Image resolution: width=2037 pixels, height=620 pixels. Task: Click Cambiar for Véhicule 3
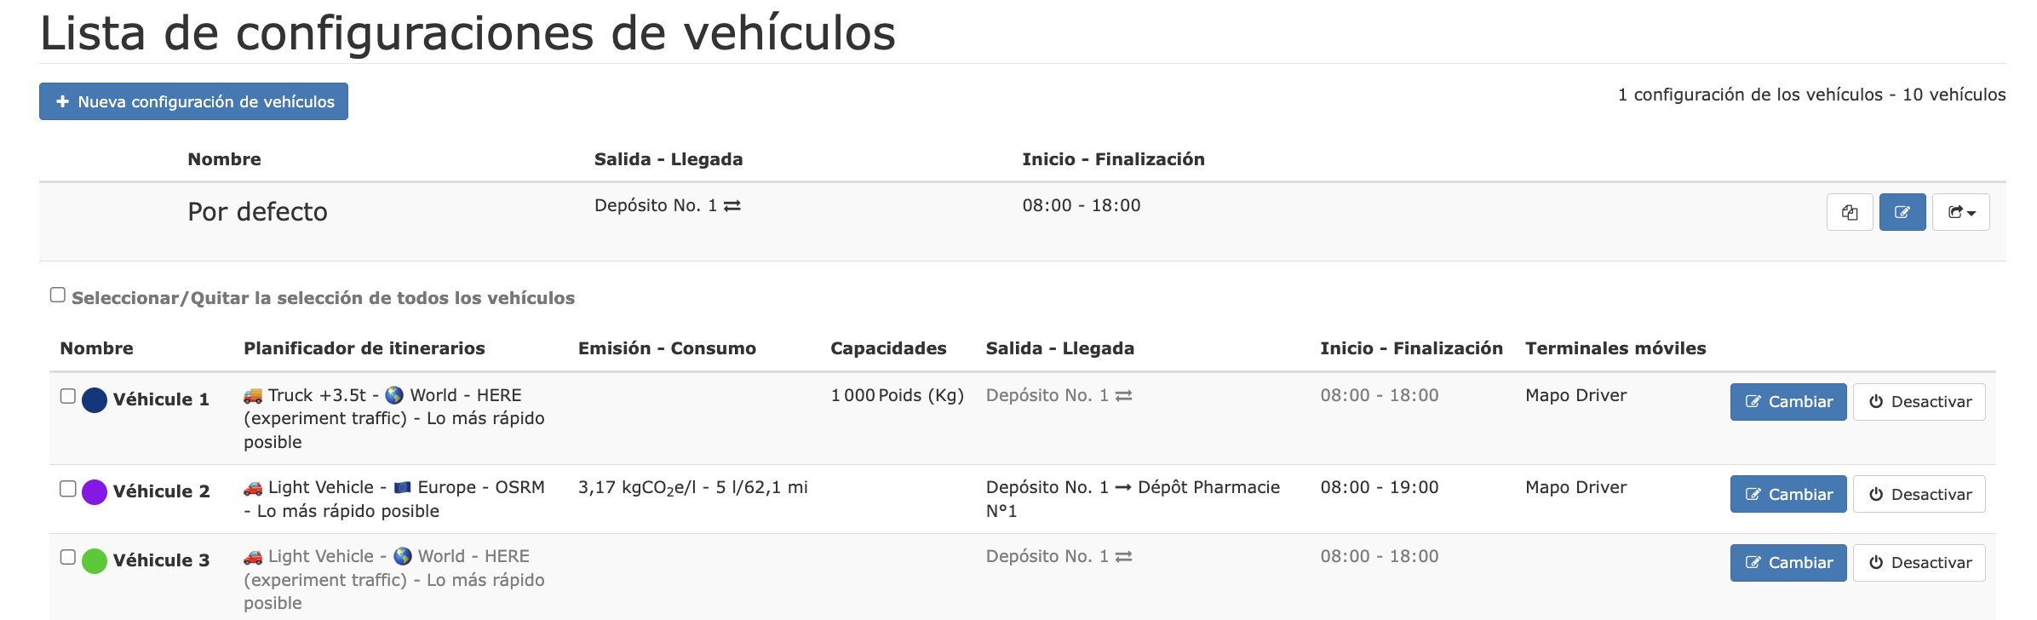[1788, 563]
